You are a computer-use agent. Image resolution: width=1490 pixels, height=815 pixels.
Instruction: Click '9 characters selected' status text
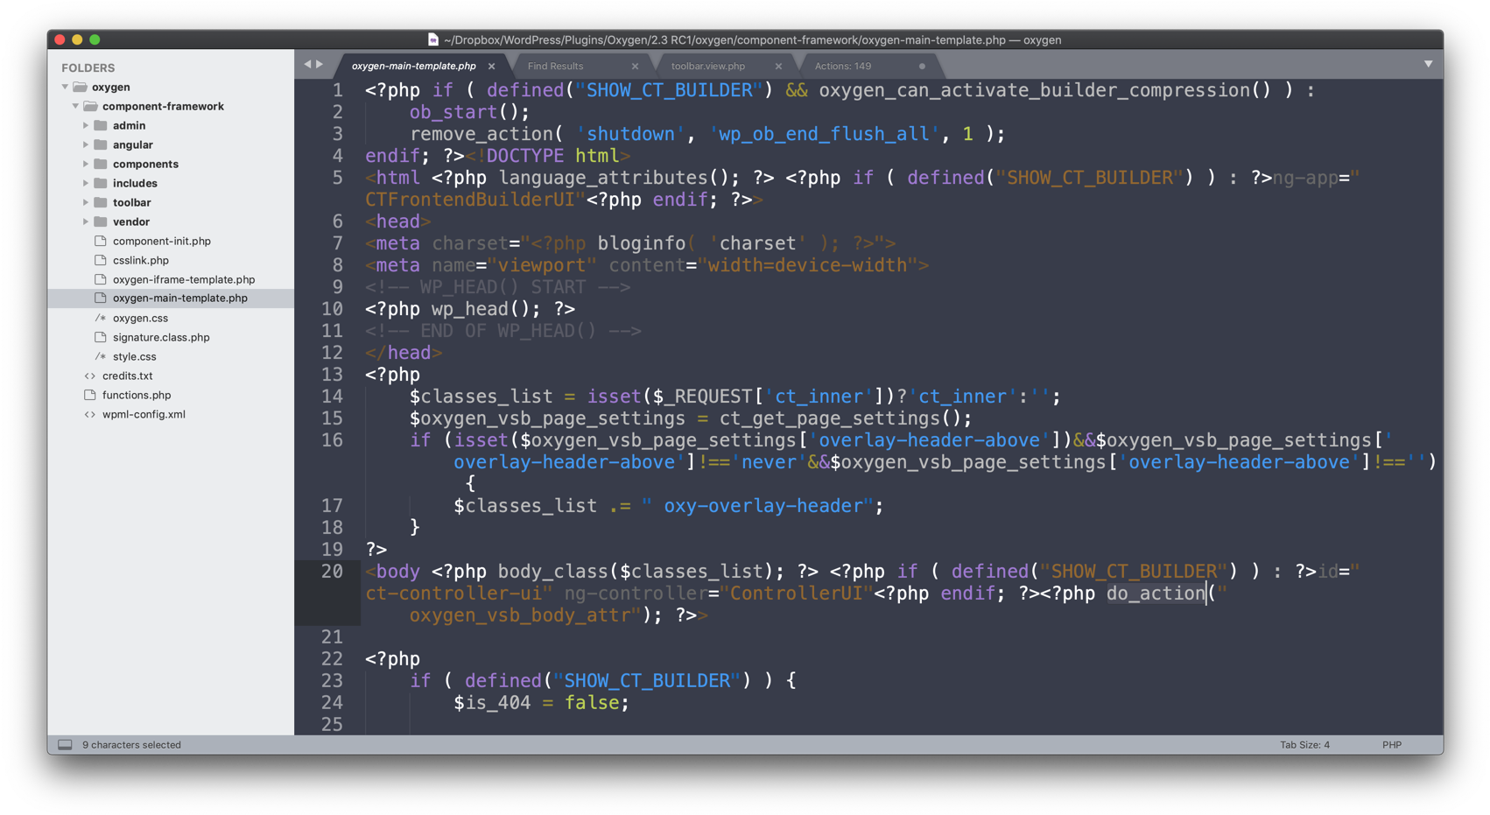click(131, 745)
